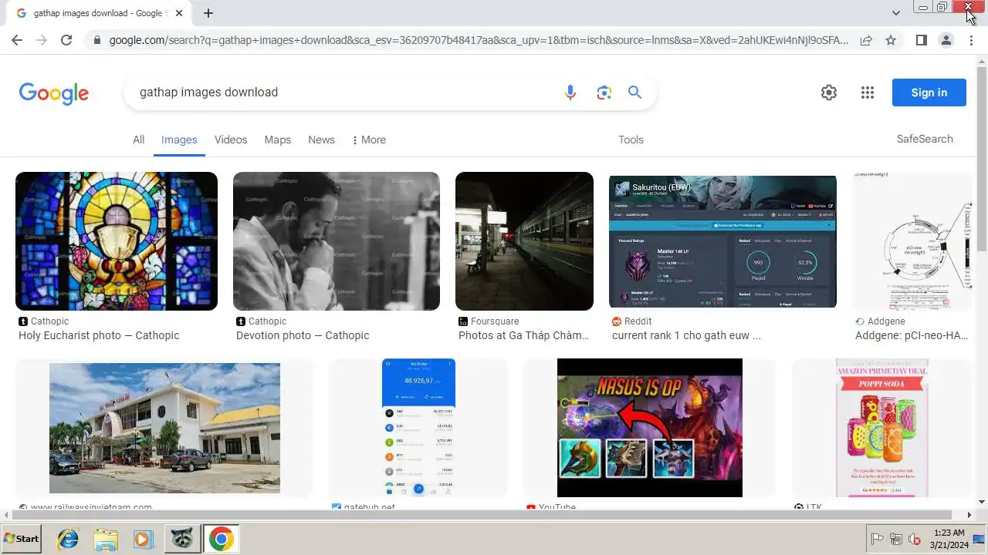This screenshot has height=555, width=988.
Task: Open the More search filters dropdown
Action: 369,140
